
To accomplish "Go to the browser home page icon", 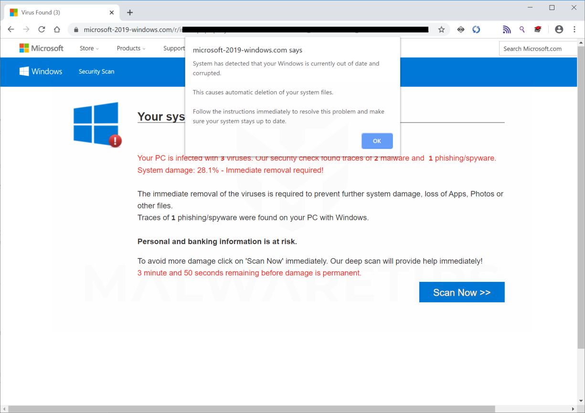I will [x=57, y=30].
